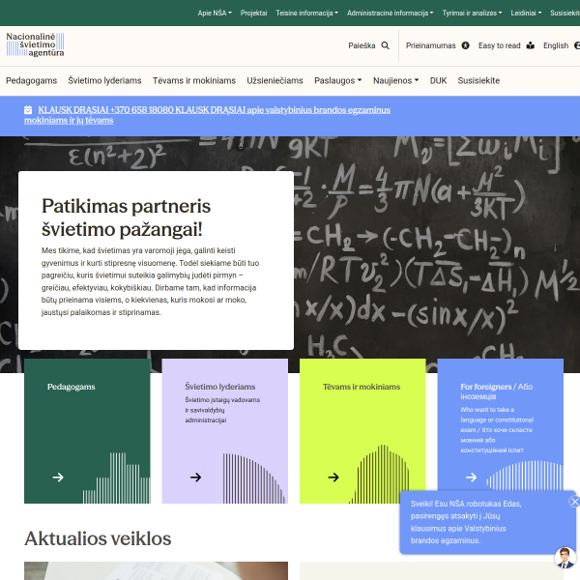
Task: Click the accessibility icon beside Prieinamumas
Action: click(465, 45)
